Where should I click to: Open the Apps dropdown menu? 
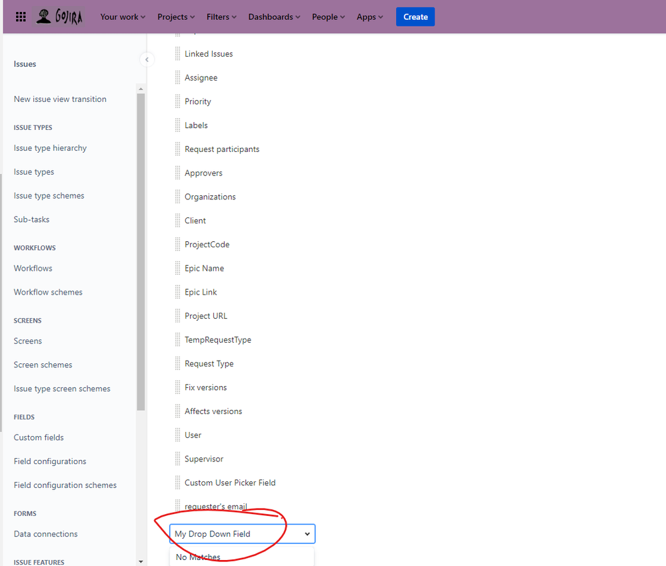pos(369,17)
